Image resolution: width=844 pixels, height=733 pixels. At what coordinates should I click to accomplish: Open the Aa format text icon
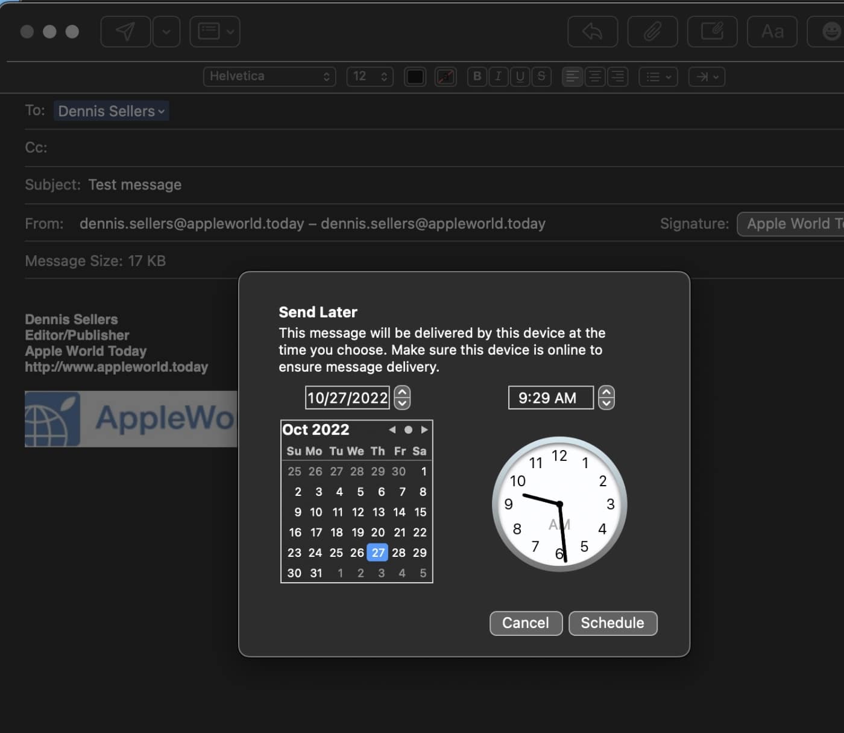(772, 31)
